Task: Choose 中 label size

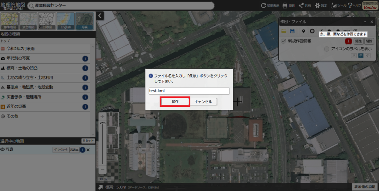Action: coord(360,55)
